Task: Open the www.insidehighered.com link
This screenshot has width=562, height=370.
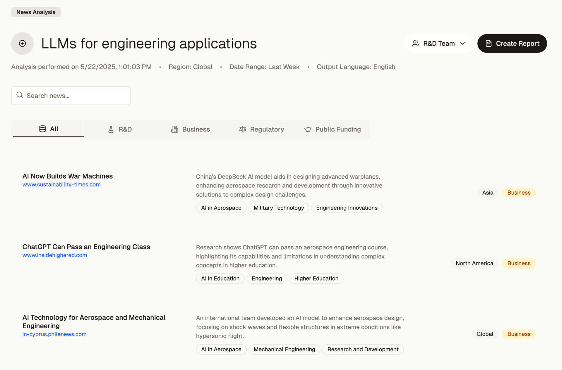Action: (55, 255)
